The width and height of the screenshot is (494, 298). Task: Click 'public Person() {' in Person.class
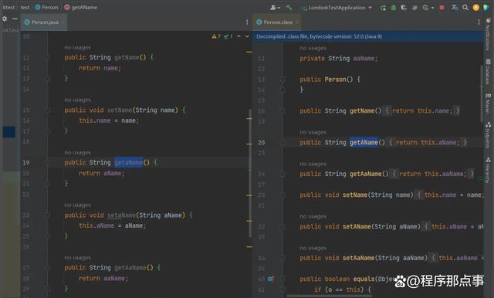pos(330,80)
